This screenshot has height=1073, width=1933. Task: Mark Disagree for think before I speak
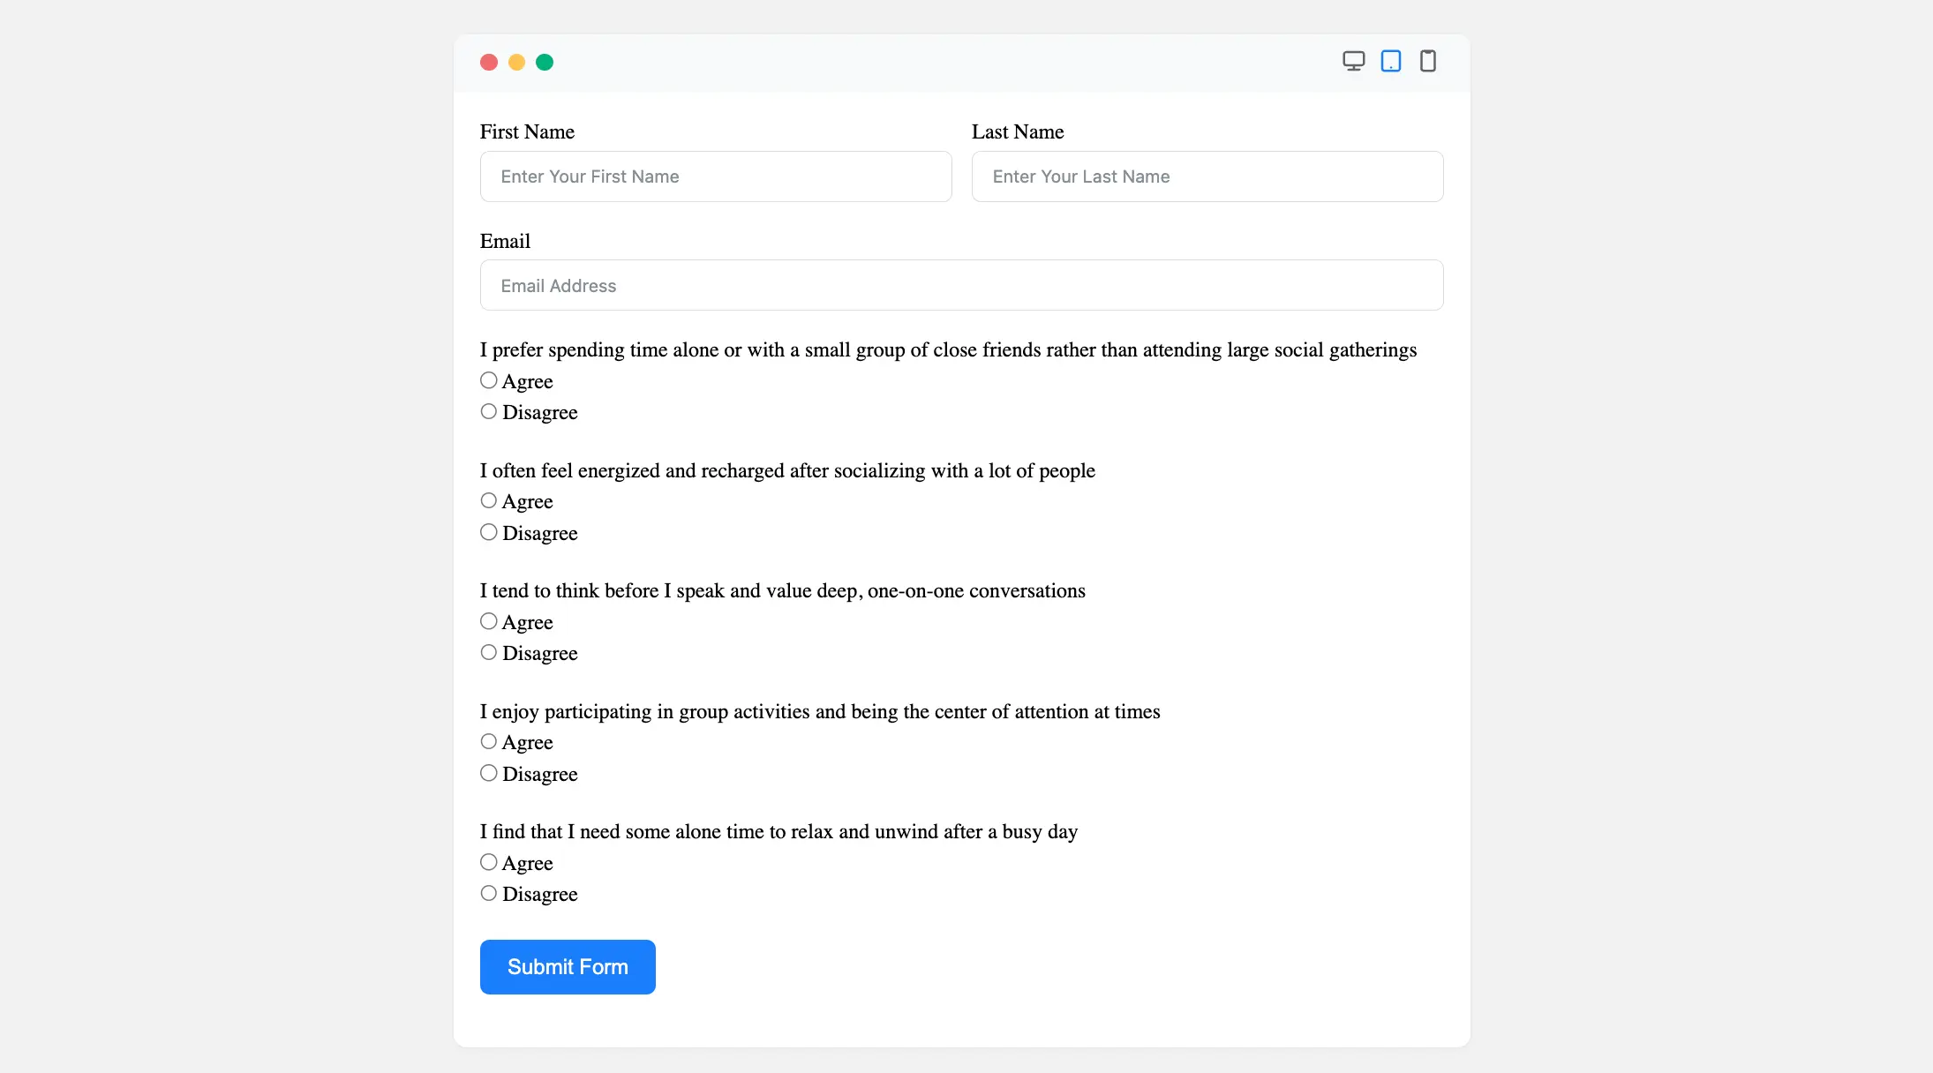pyautogui.click(x=488, y=652)
